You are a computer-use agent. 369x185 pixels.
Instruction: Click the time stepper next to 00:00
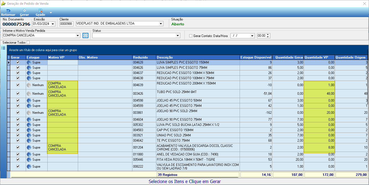(x=268, y=36)
